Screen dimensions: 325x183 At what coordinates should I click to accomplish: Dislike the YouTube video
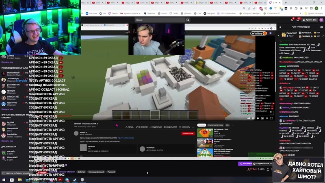point(142,127)
